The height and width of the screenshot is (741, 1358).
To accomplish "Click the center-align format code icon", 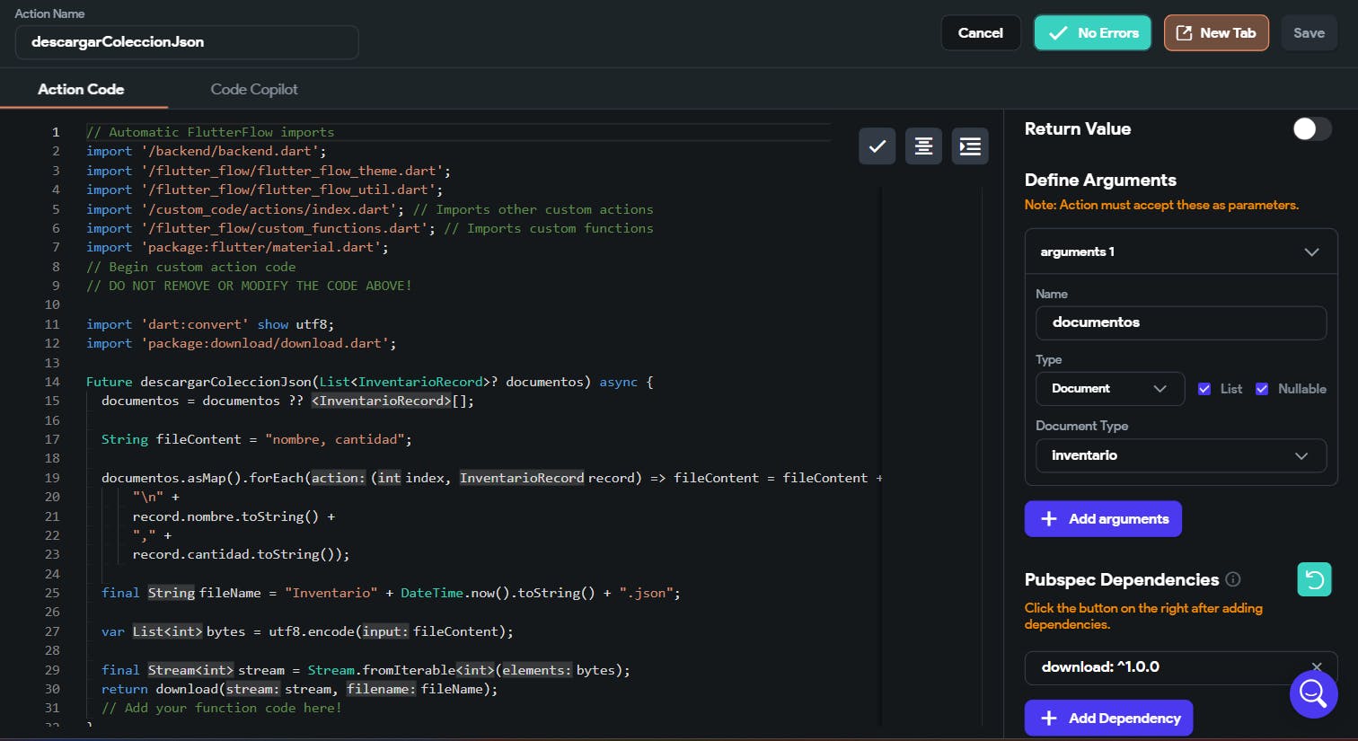I will [x=923, y=146].
